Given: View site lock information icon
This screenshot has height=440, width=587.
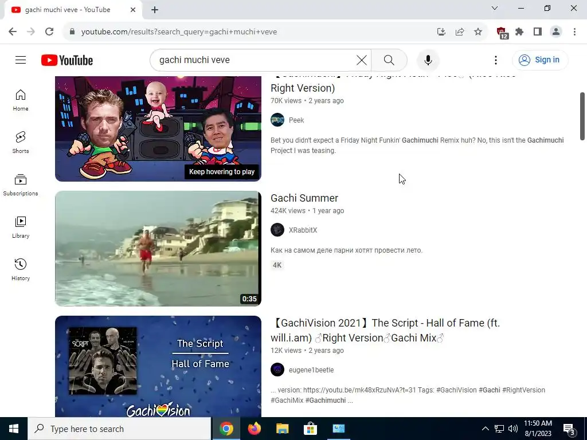Looking at the screenshot, I should pyautogui.click(x=72, y=32).
